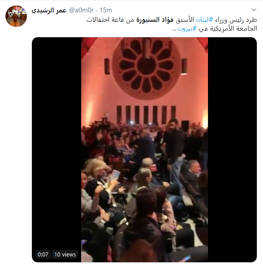This screenshot has width=263, height=268.
Task: Open the tweet options chevron menu
Action: 254,10
